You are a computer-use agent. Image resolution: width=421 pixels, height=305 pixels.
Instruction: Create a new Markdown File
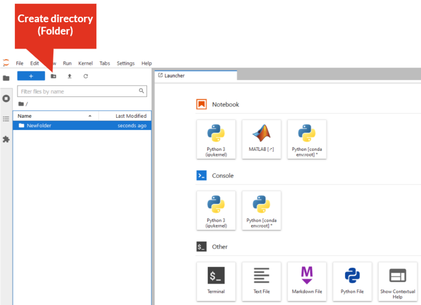coord(307,282)
